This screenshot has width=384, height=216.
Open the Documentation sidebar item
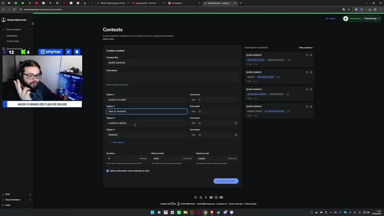coord(13,200)
